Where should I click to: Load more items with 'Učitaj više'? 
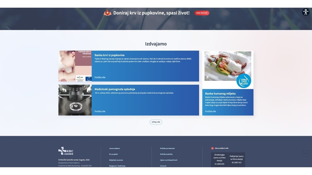pos(156,122)
